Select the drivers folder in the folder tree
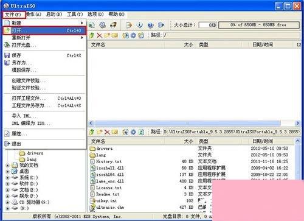The width and height of the screenshot is (304, 221). pyautogui.click(x=31, y=153)
